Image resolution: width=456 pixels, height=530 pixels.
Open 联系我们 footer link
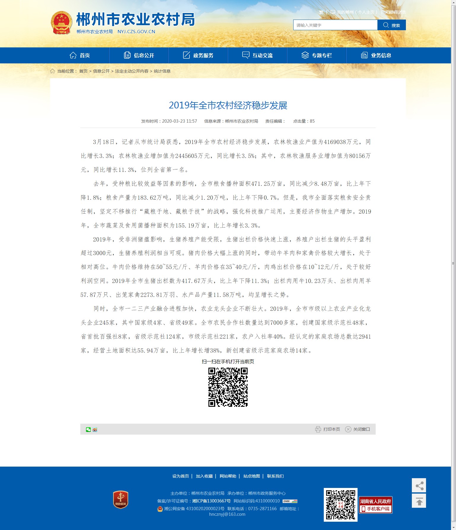tap(275, 476)
